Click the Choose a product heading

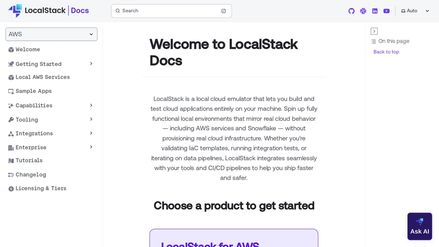click(x=234, y=205)
